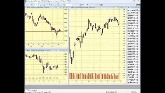The image size is (165, 93).
Task: Select the ОФЗ 26209 row
Action: (133, 12)
